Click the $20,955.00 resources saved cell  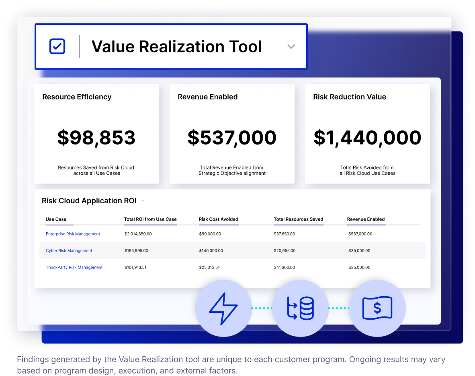[285, 251]
